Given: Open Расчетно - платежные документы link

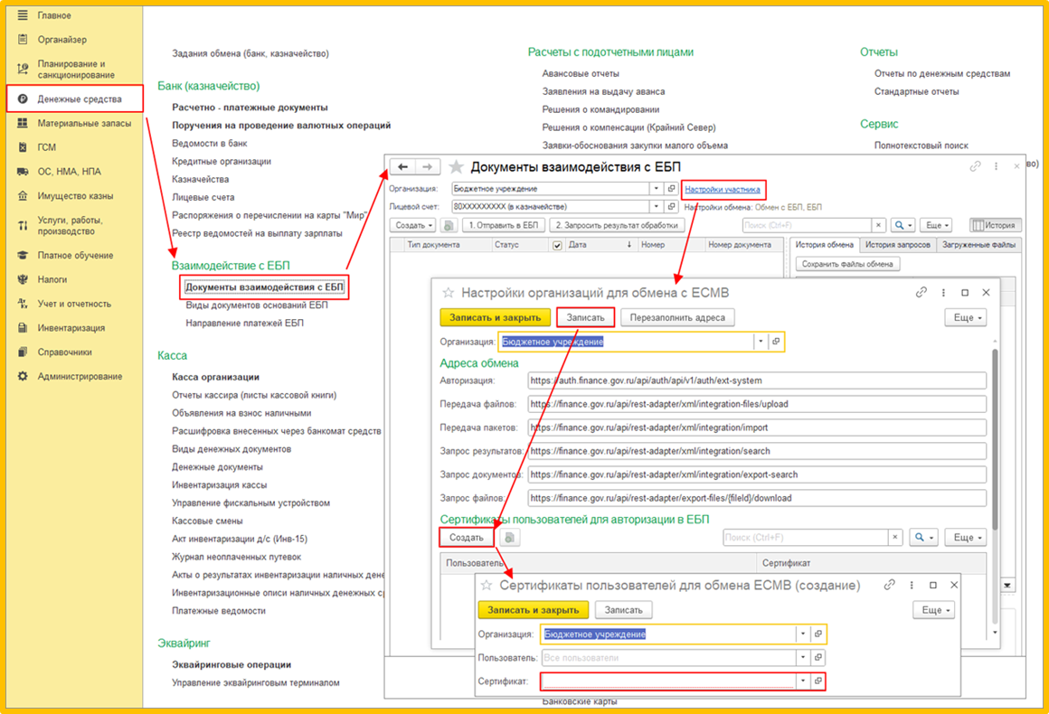Looking at the screenshot, I should pos(250,107).
